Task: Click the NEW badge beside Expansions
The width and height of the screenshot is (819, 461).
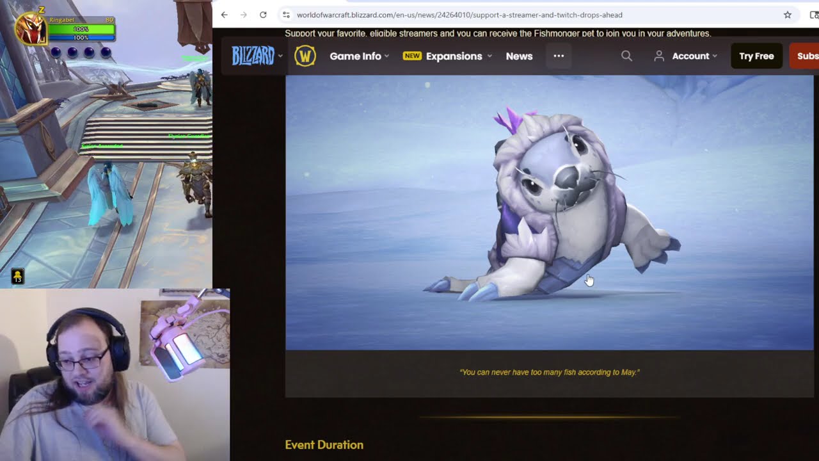Action: (412, 56)
